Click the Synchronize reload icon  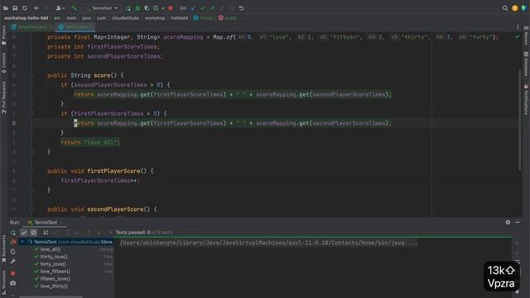[x=24, y=8]
